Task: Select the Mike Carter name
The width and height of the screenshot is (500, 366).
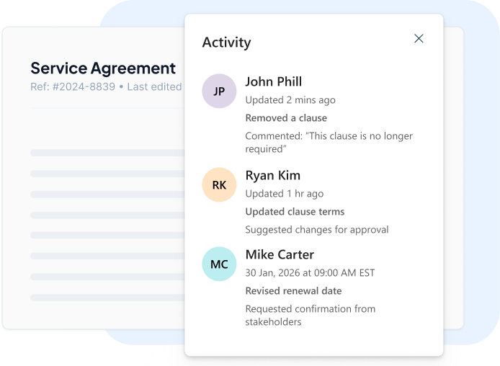Action: (280, 254)
